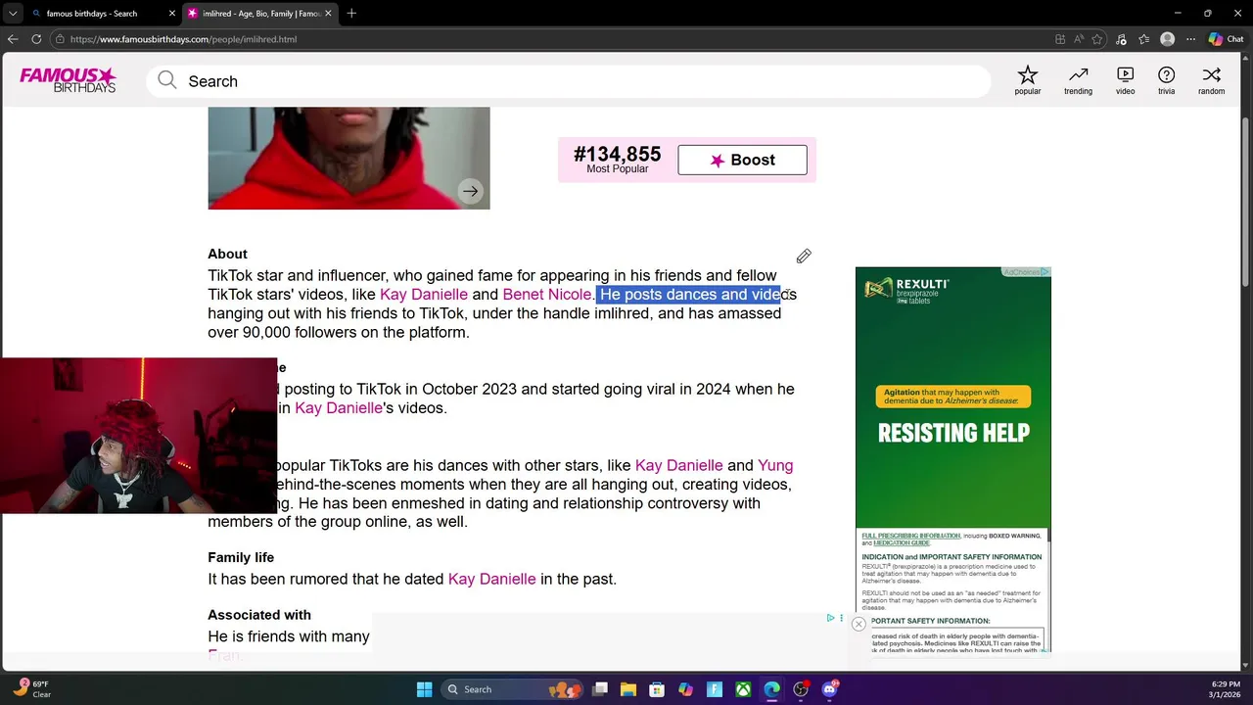Open the read aloud icon in address bar
The height and width of the screenshot is (705, 1253).
[x=1079, y=39]
